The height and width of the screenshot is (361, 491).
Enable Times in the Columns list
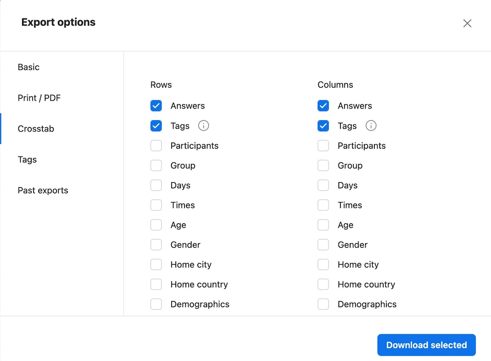click(x=323, y=205)
